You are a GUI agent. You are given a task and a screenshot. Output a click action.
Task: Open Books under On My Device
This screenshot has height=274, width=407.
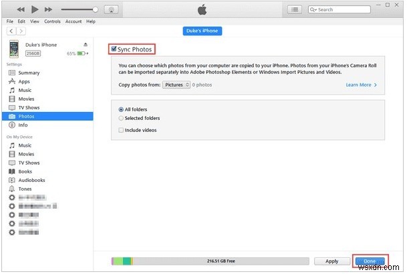tap(47, 172)
